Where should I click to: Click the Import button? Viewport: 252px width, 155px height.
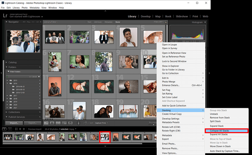click(x=14, y=123)
